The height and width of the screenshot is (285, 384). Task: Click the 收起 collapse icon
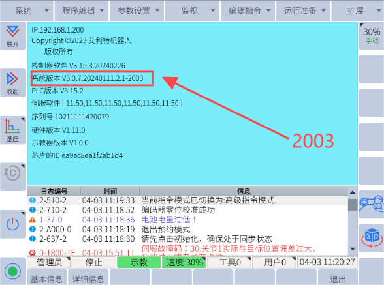(x=13, y=83)
